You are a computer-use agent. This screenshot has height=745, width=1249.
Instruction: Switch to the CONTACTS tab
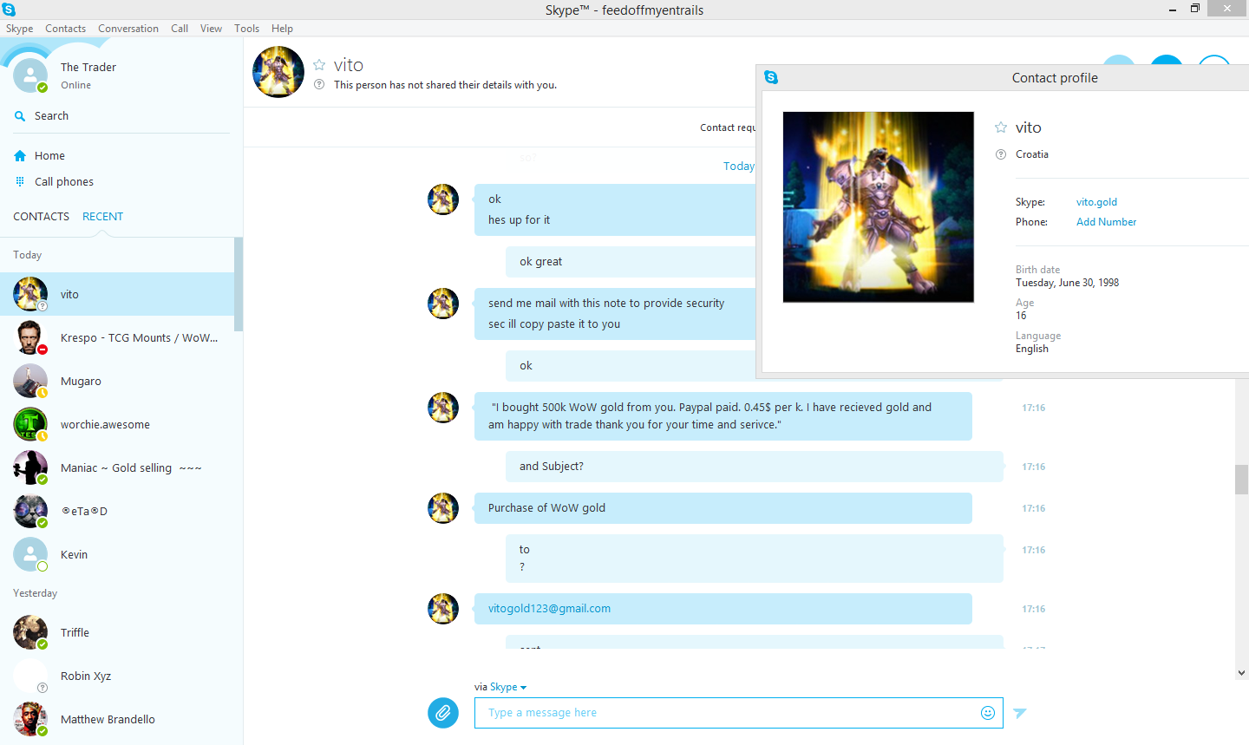[41, 217]
